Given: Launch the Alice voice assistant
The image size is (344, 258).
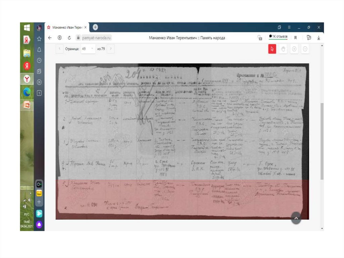Looking at the screenshot, I should click(x=39, y=224).
